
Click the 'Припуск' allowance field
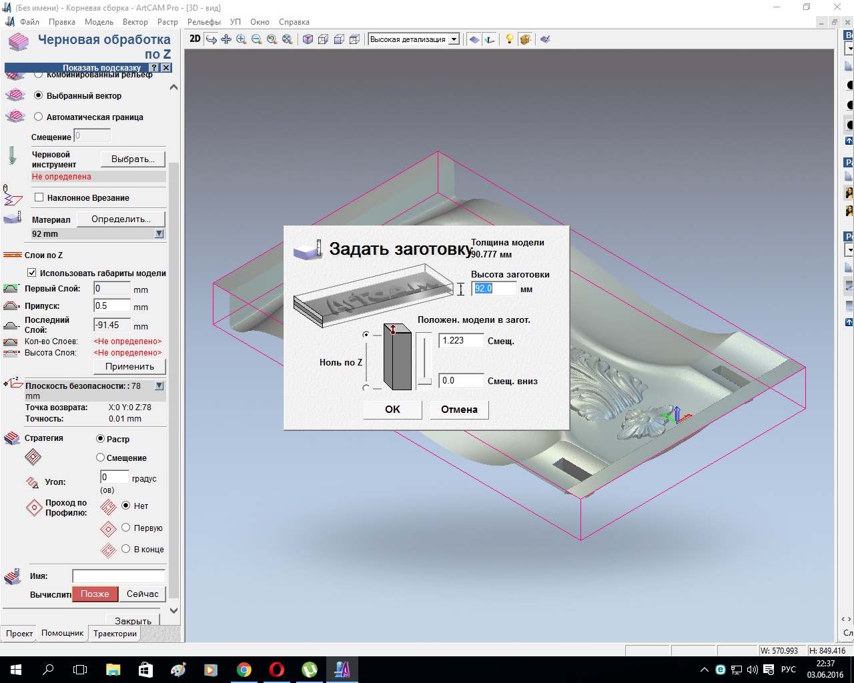coord(111,306)
